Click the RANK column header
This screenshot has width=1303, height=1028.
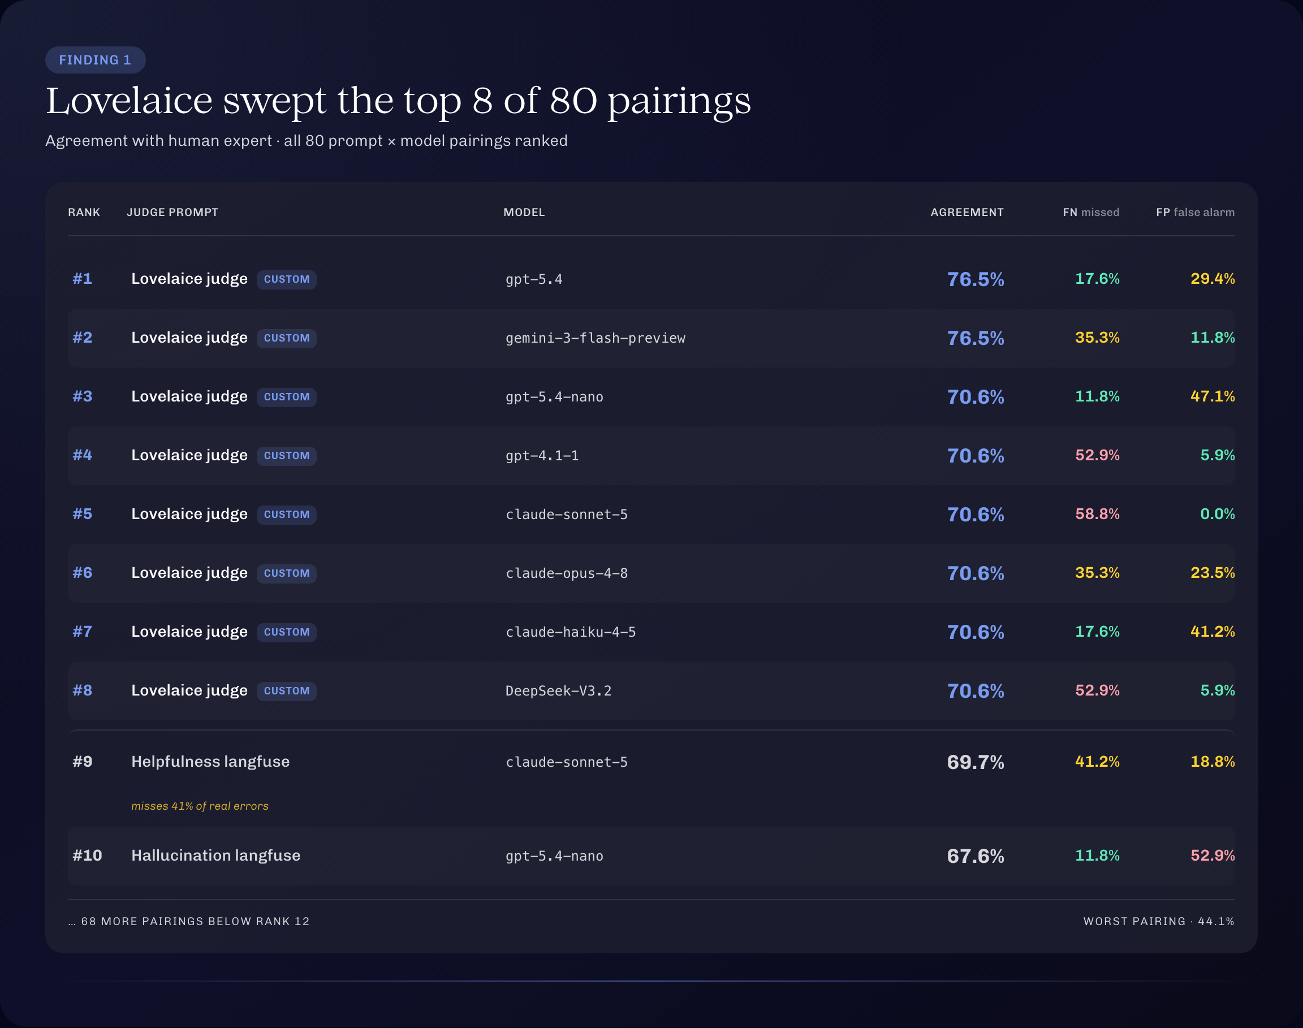click(x=84, y=213)
